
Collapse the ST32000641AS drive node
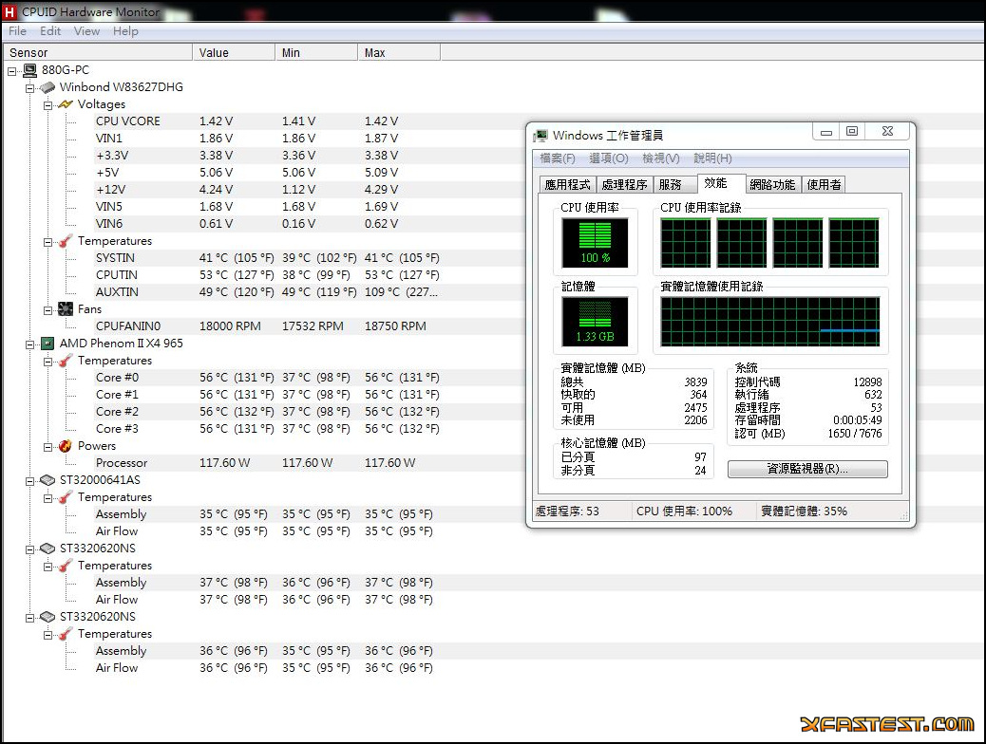click(29, 481)
